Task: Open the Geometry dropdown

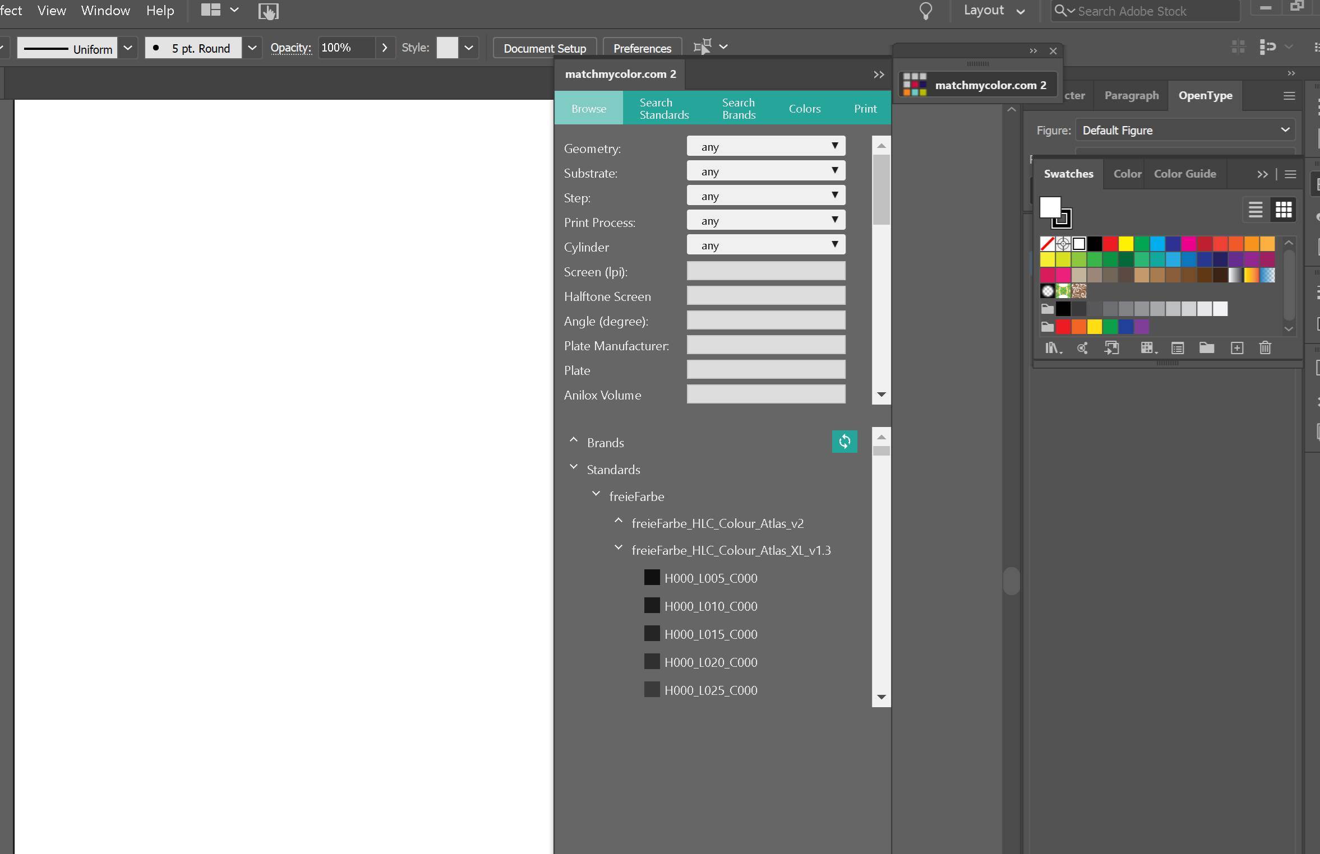Action: 766,146
